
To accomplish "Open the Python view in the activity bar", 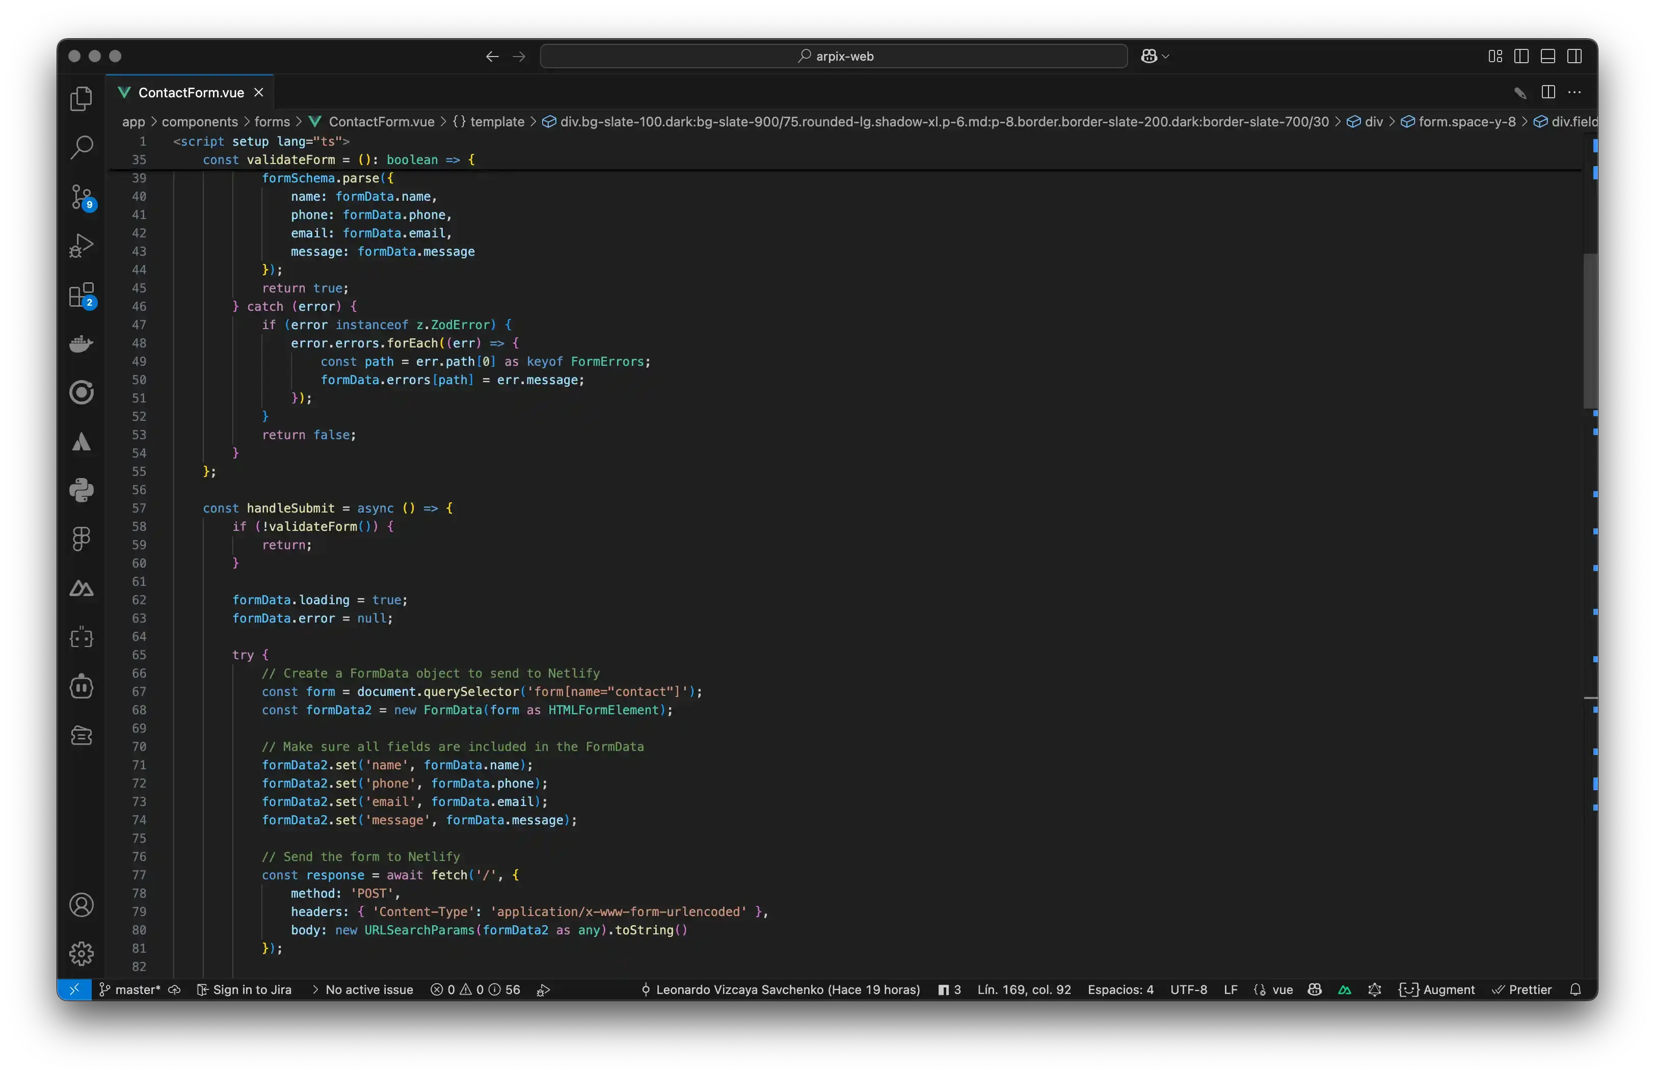I will pyautogui.click(x=82, y=490).
